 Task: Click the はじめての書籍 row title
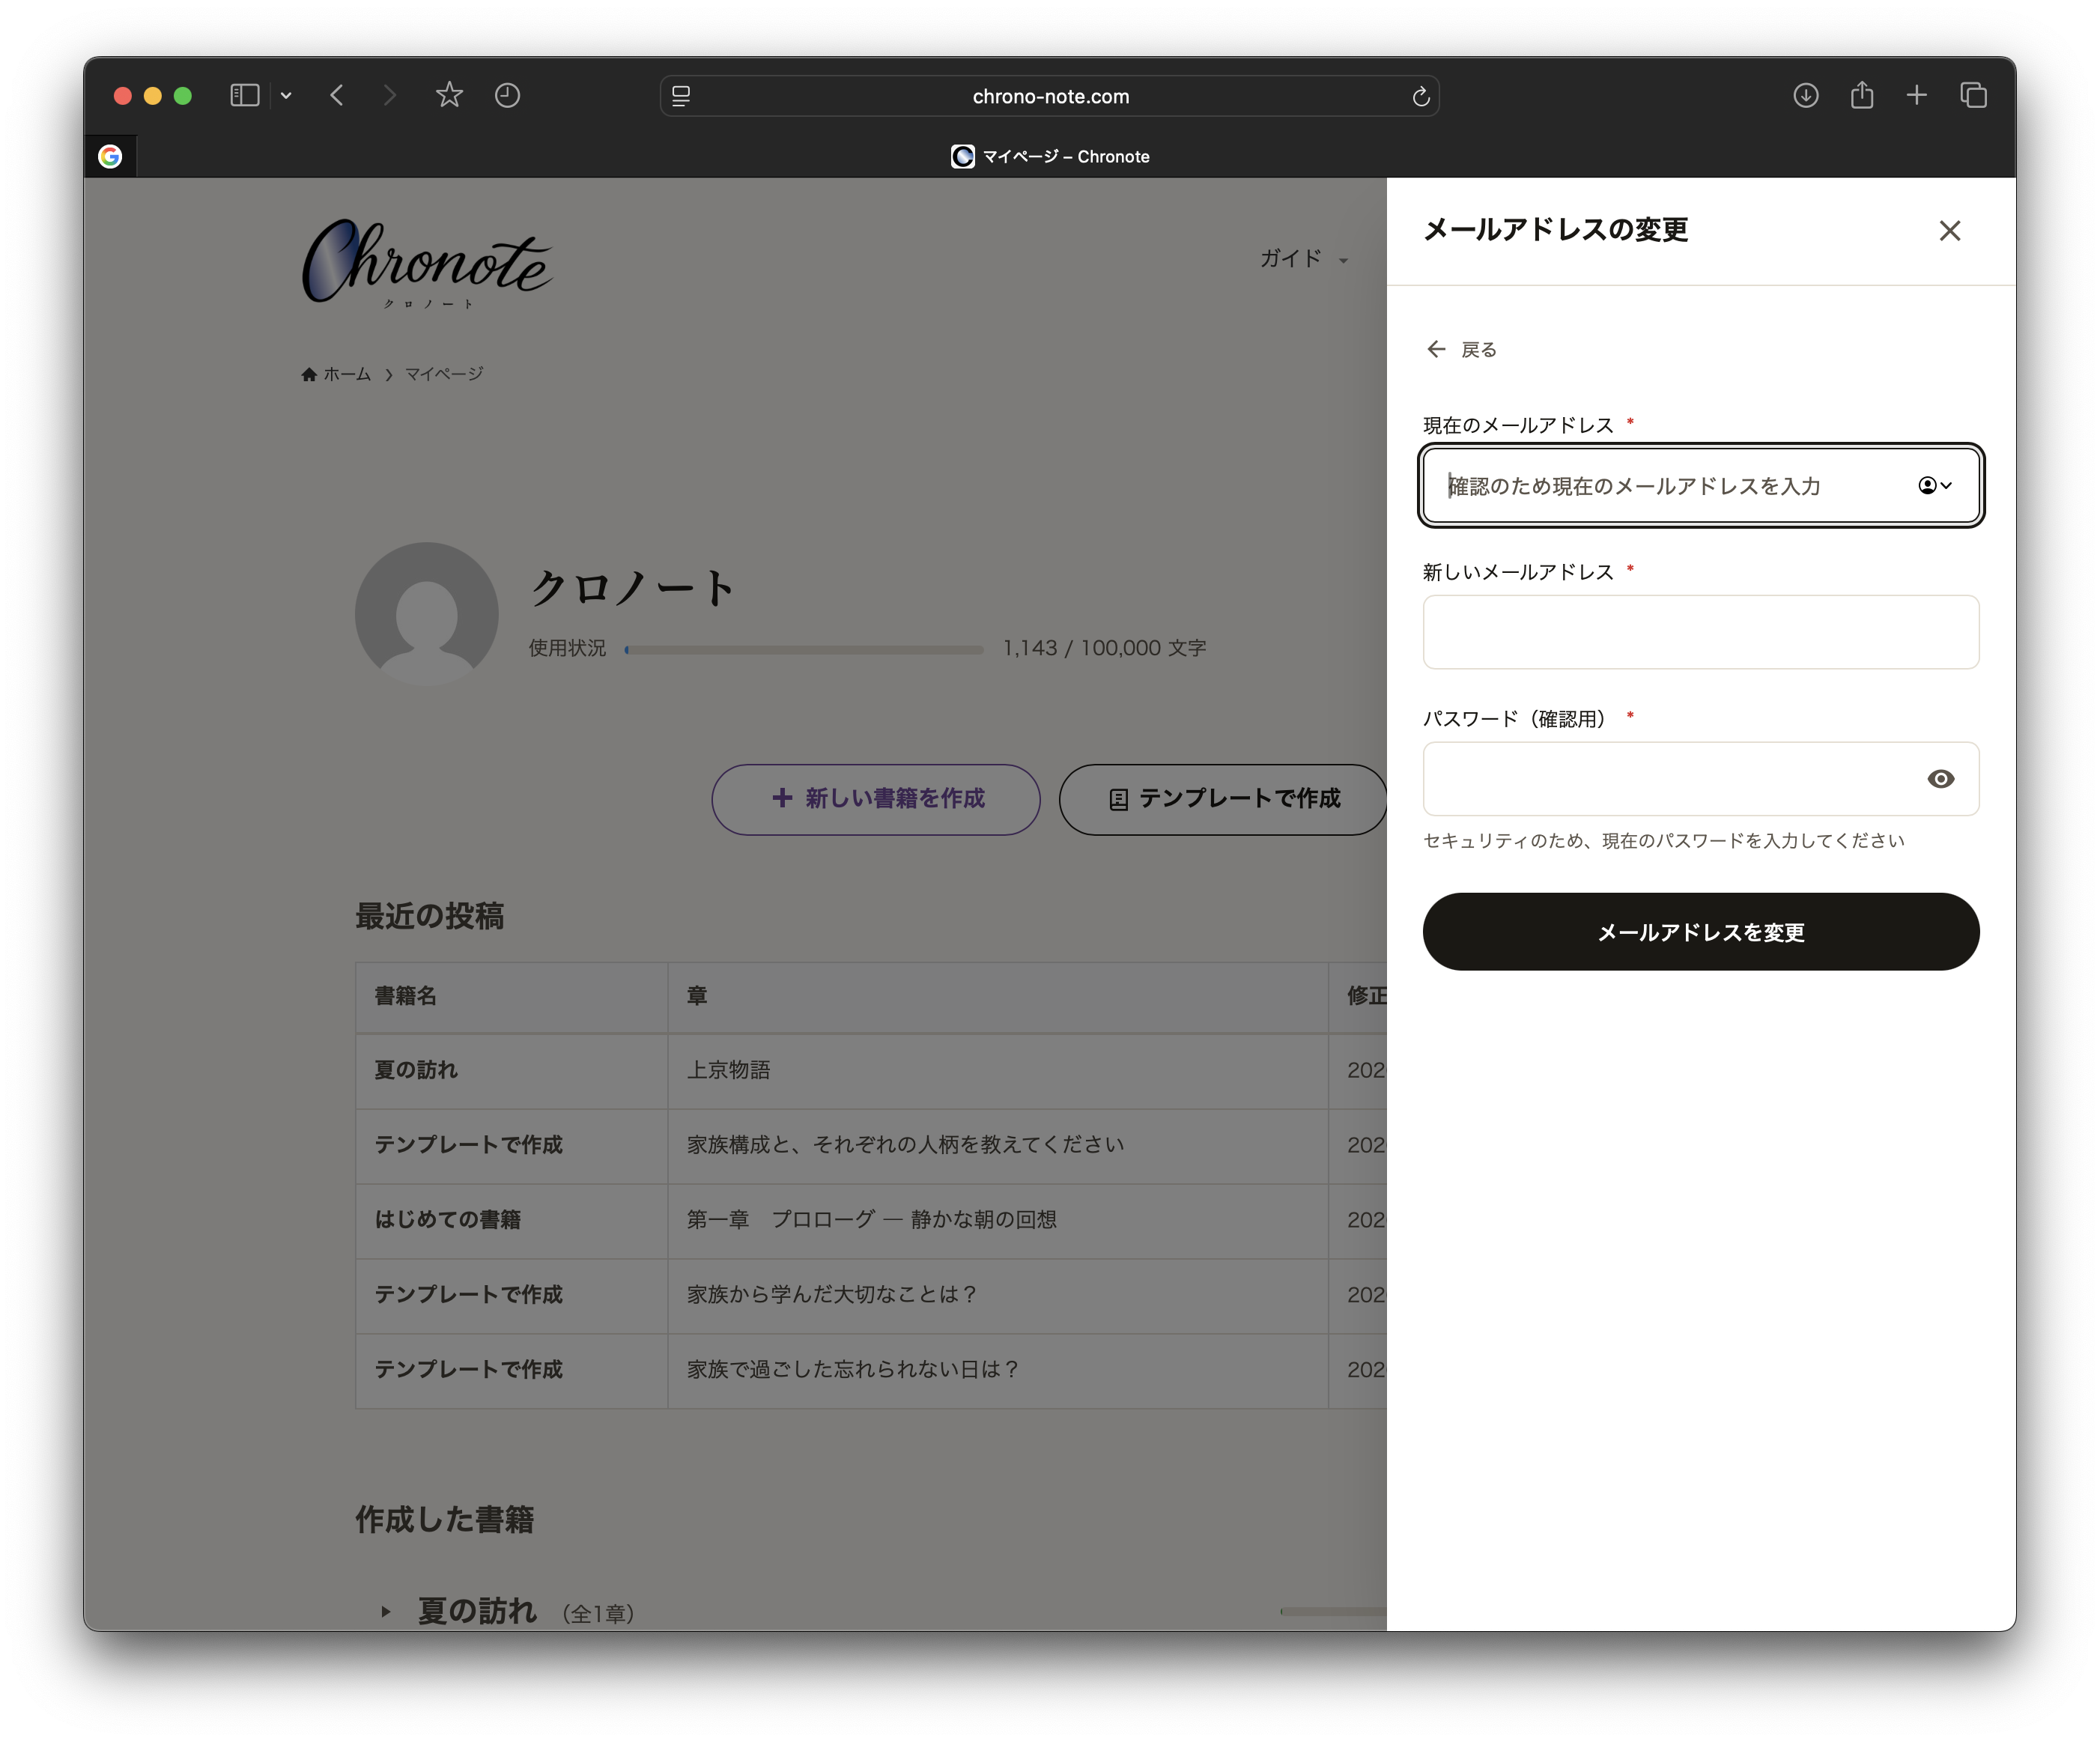coord(447,1220)
